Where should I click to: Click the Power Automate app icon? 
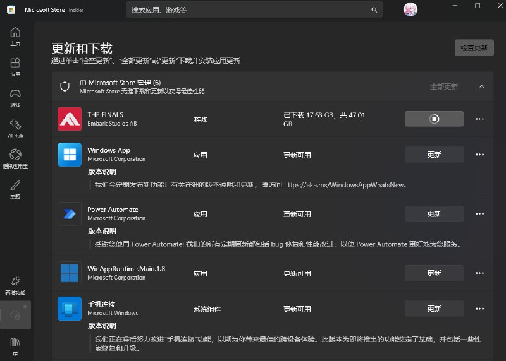click(70, 214)
